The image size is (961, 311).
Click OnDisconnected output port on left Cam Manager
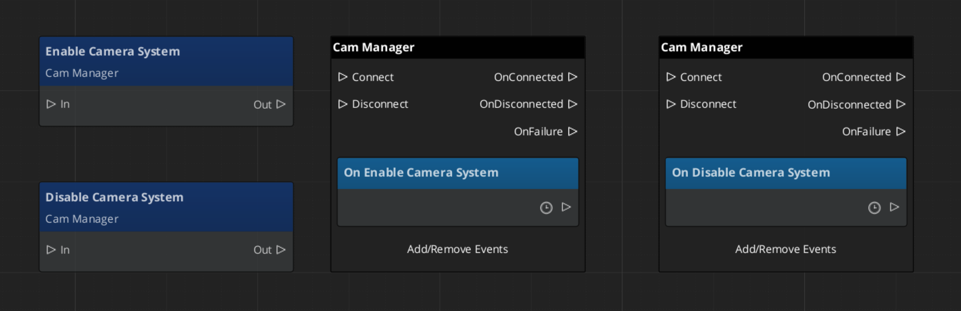coord(573,104)
